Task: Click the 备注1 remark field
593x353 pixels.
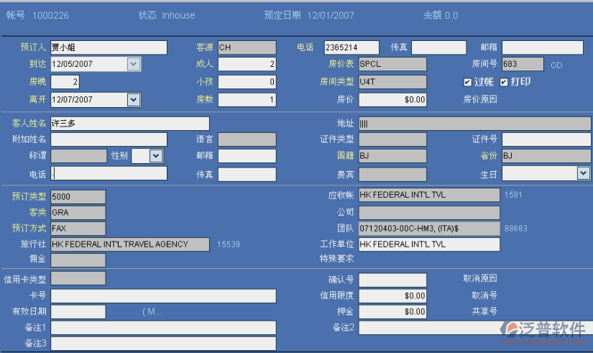Action: [163, 328]
